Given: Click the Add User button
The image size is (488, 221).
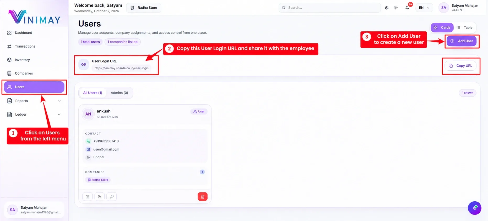Looking at the screenshot, I should tap(462, 41).
